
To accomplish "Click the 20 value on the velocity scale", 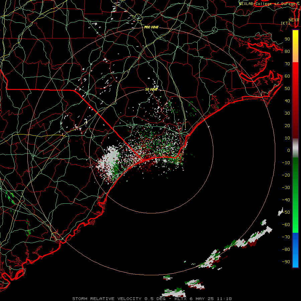I will click(x=287, y=126).
